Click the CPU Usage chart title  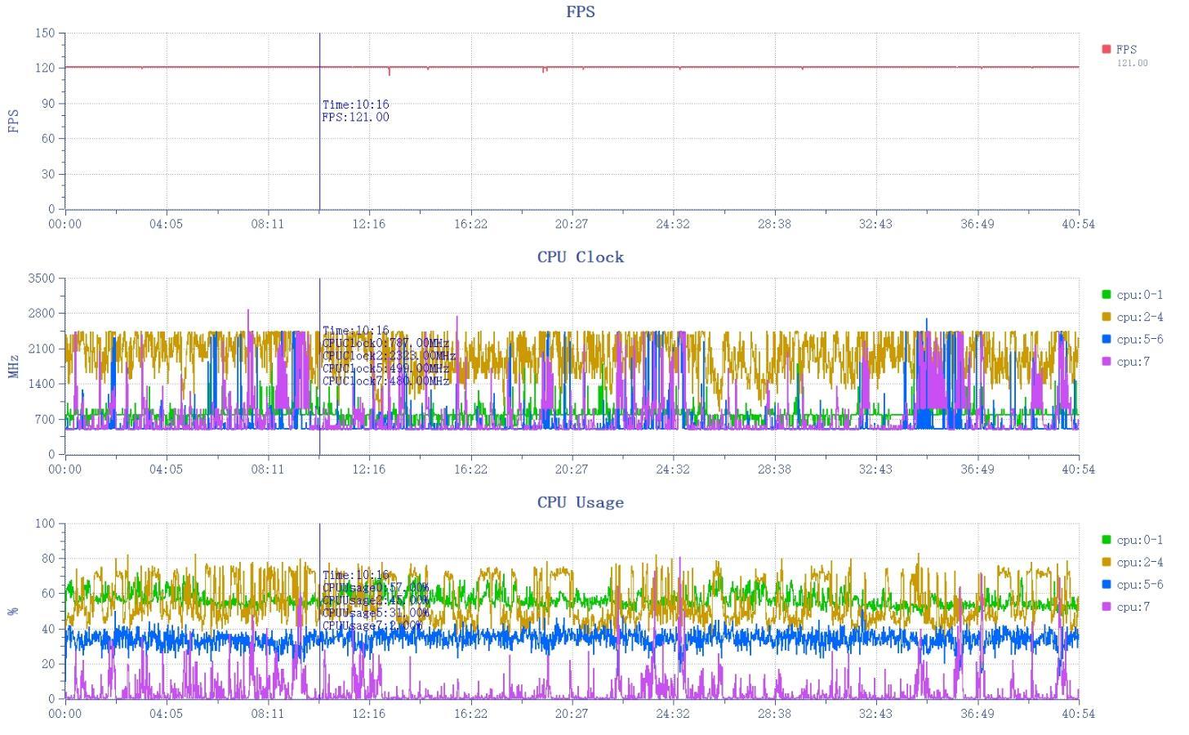click(581, 502)
